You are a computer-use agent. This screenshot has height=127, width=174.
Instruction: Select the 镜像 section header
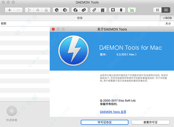point(80,18)
